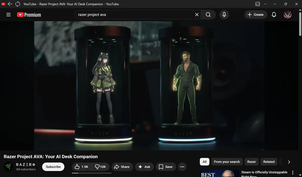
Task: Like the video with 1.9K likes
Action: 81,167
